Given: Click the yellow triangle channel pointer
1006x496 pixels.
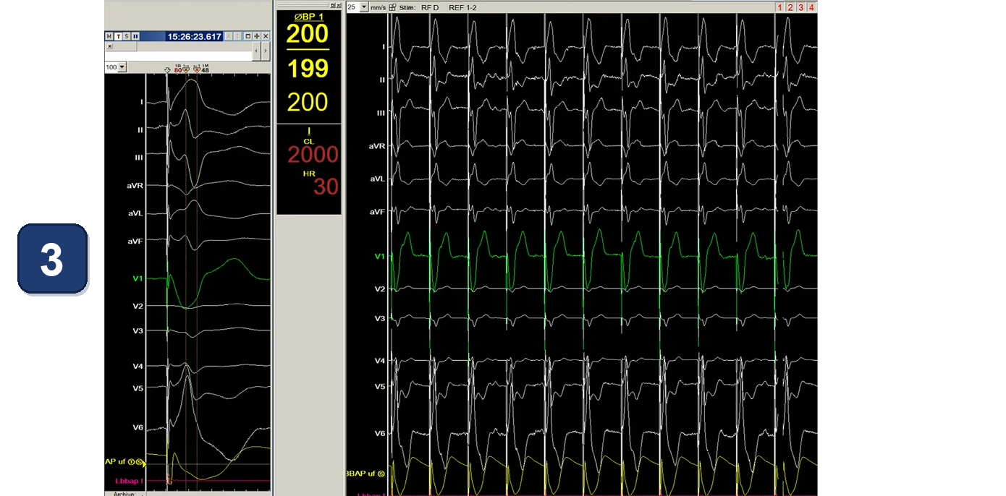Looking at the screenshot, I should point(145,463).
